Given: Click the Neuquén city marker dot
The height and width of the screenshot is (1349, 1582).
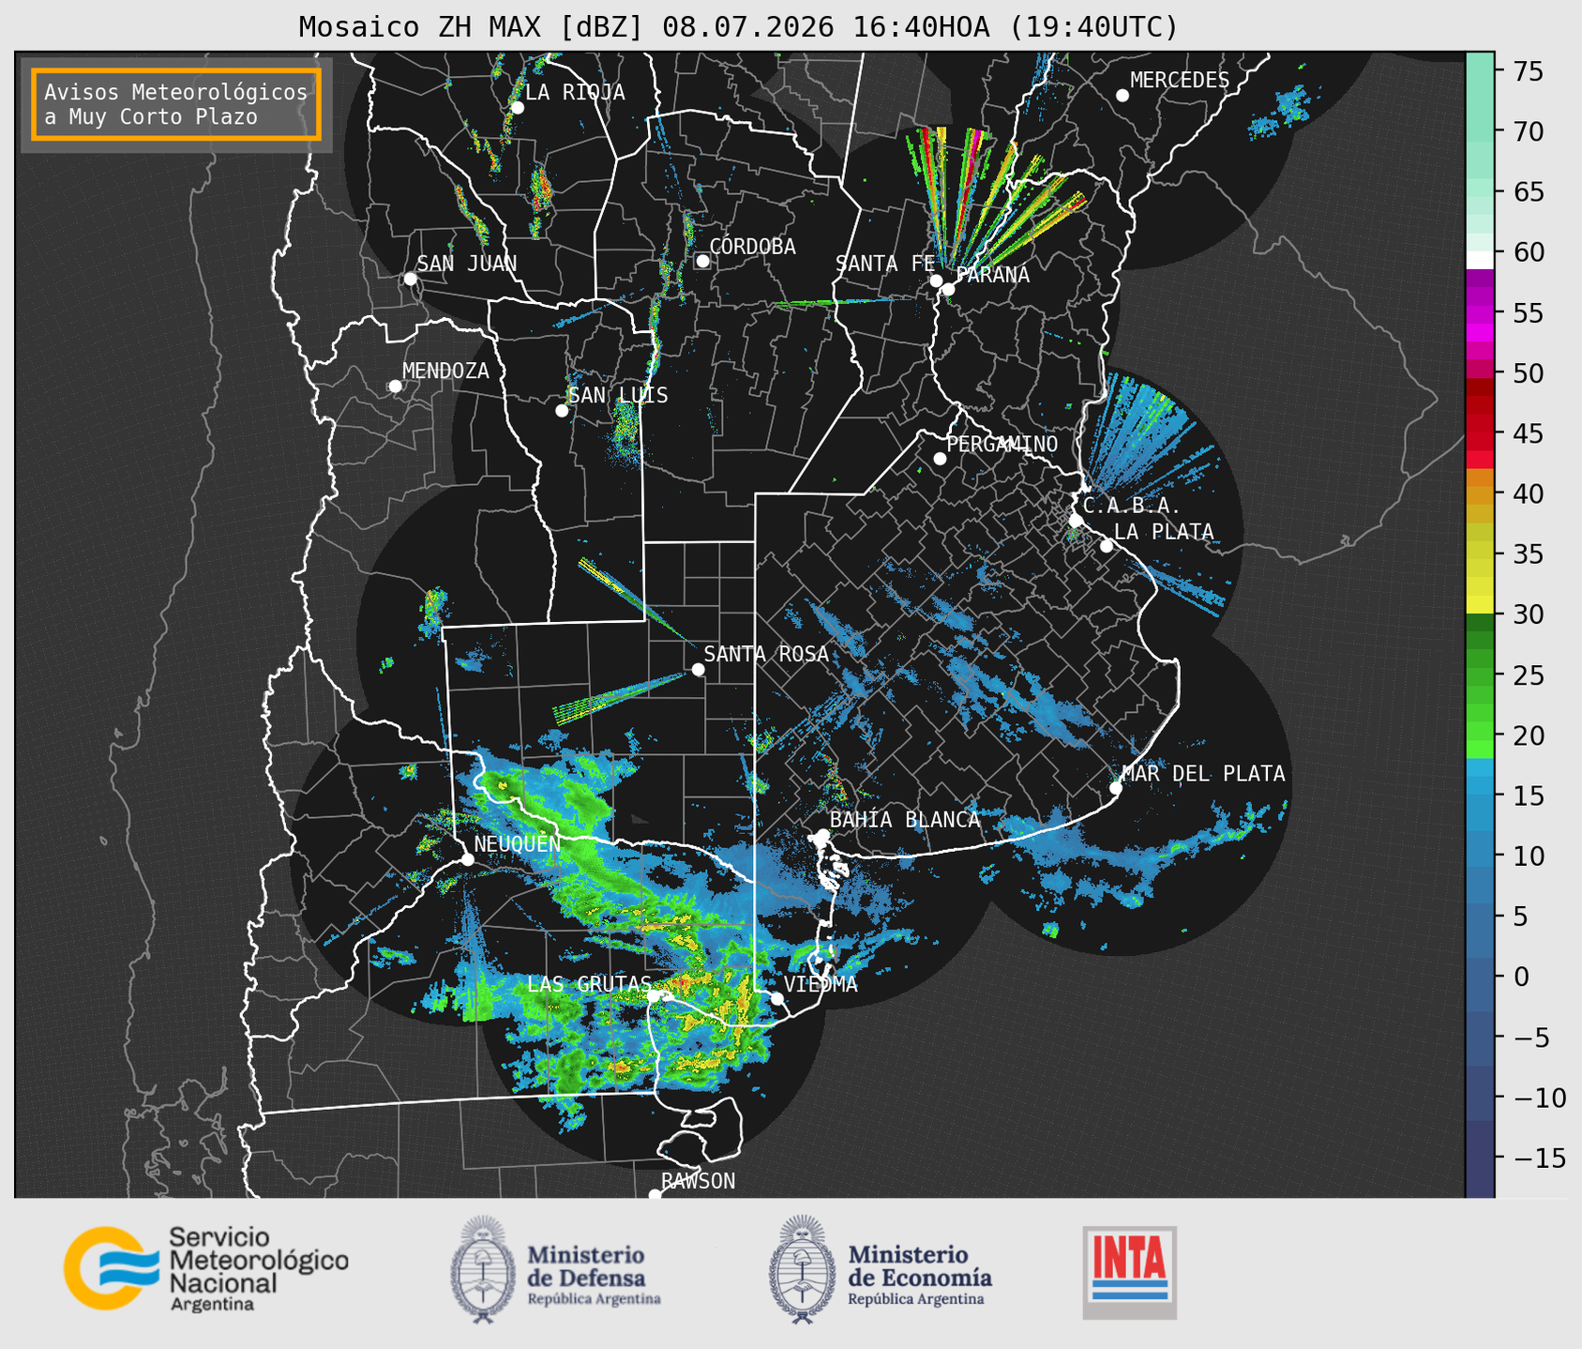Looking at the screenshot, I should point(467,859).
